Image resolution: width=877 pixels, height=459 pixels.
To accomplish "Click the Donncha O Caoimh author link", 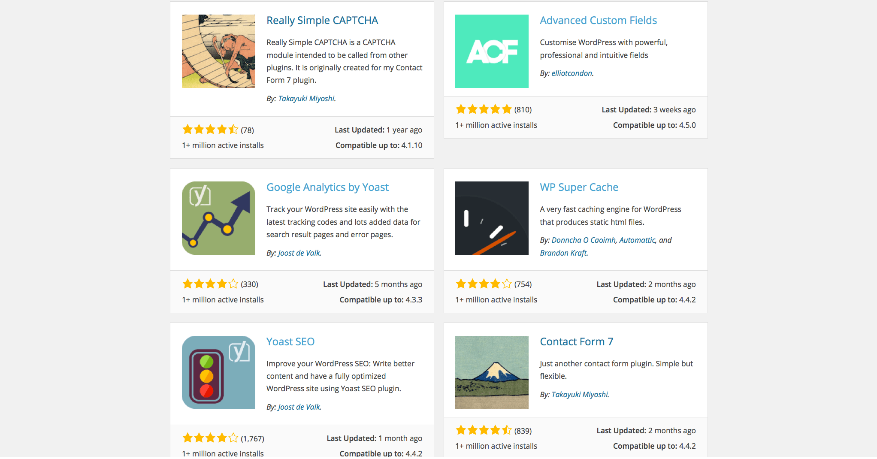I will click(583, 240).
